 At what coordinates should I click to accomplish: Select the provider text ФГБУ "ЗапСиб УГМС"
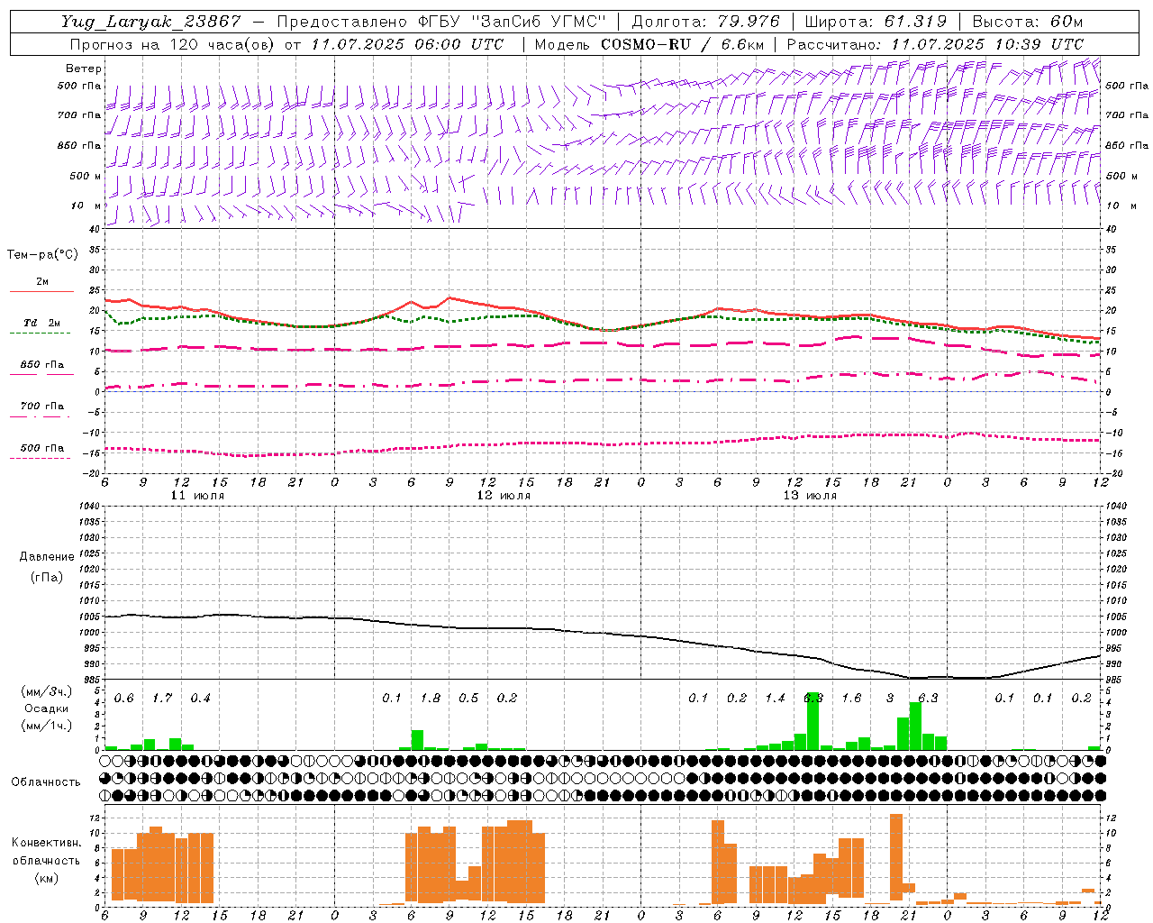[512, 22]
